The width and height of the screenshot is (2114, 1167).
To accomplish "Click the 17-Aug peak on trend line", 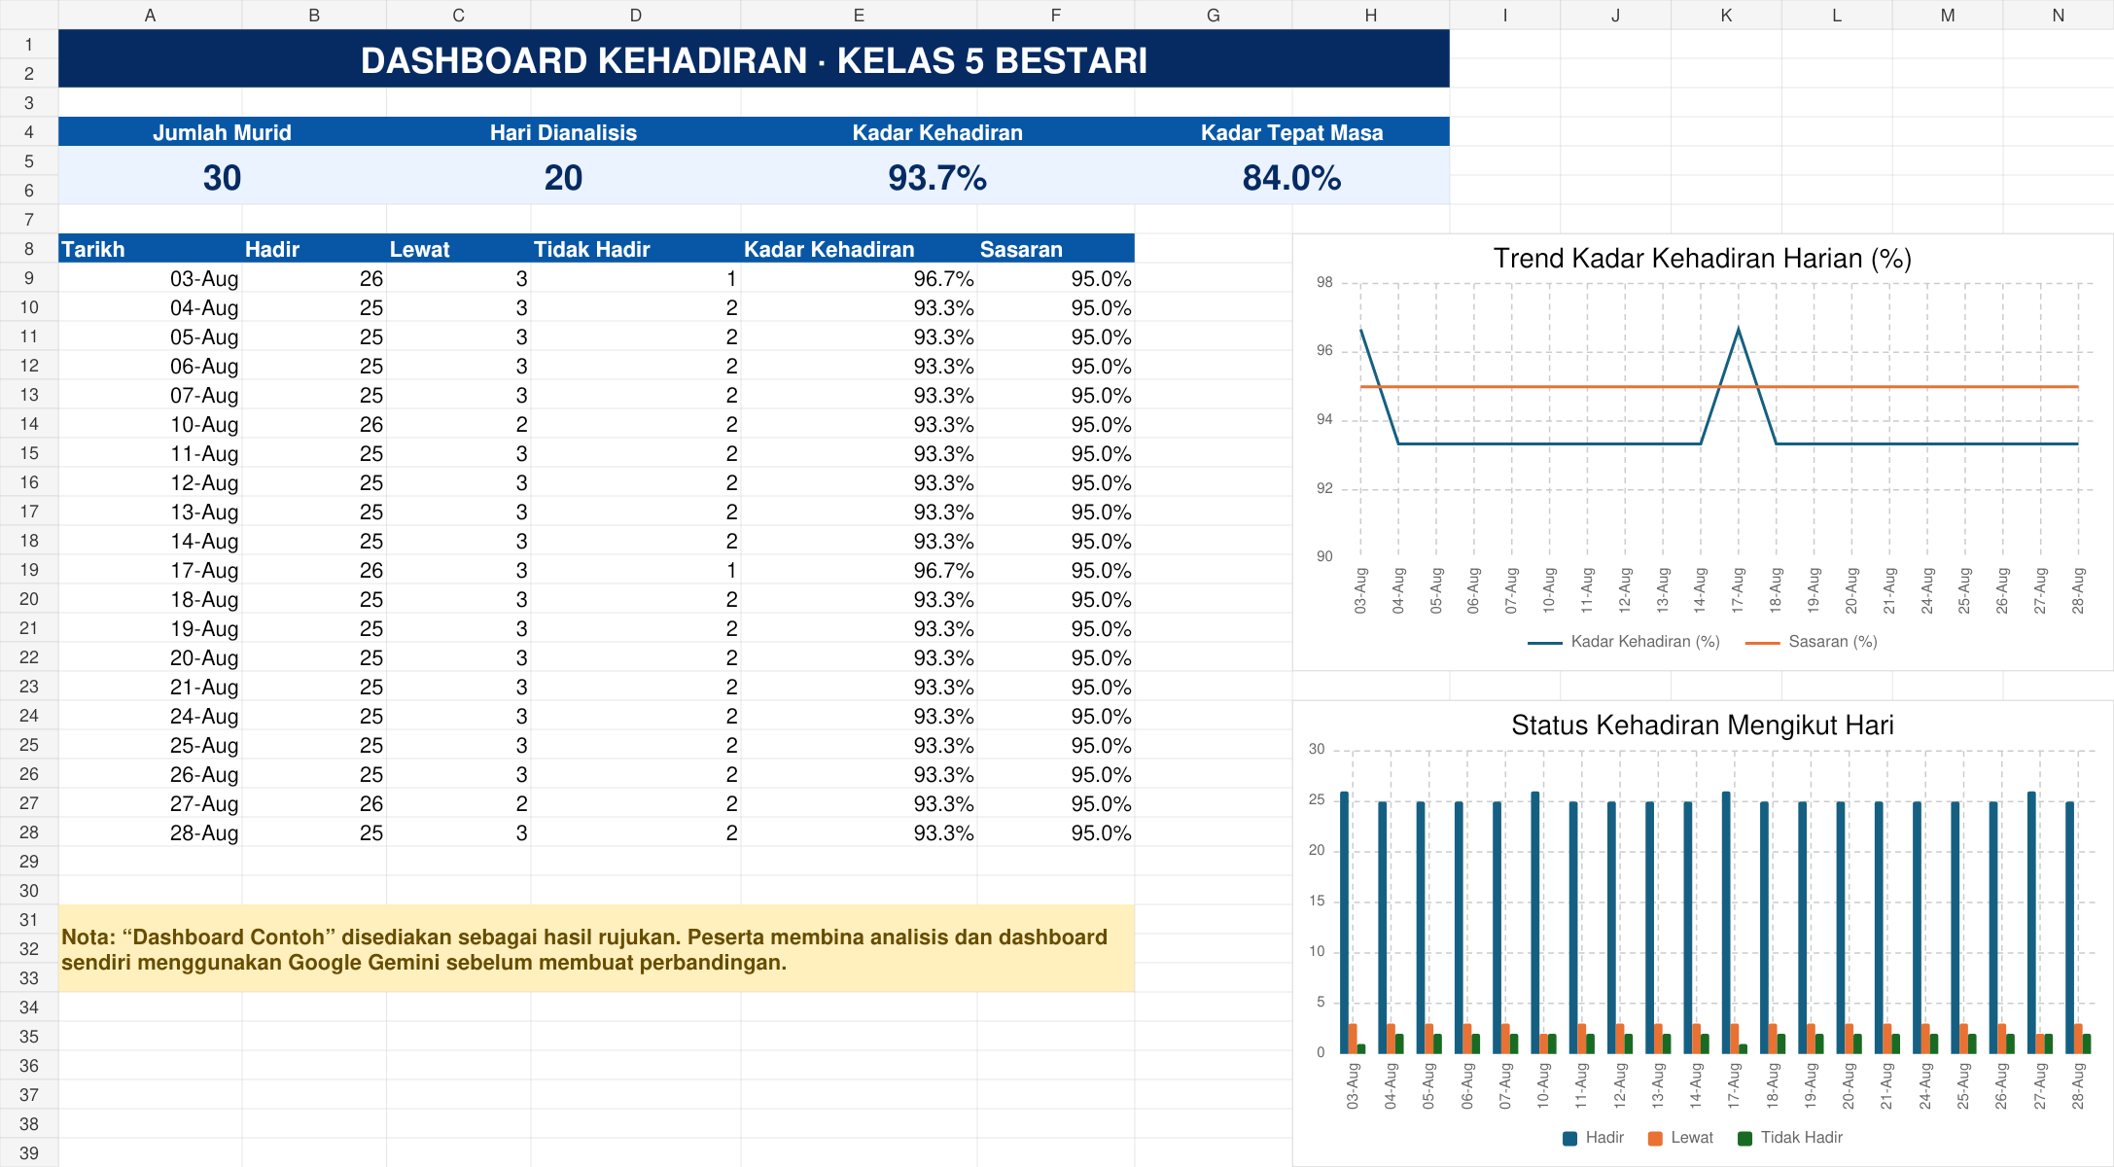I will [1738, 331].
